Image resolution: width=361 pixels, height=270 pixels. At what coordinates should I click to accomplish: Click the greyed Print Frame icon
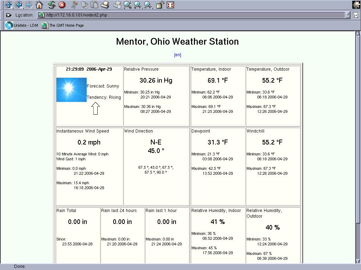coord(117,5)
